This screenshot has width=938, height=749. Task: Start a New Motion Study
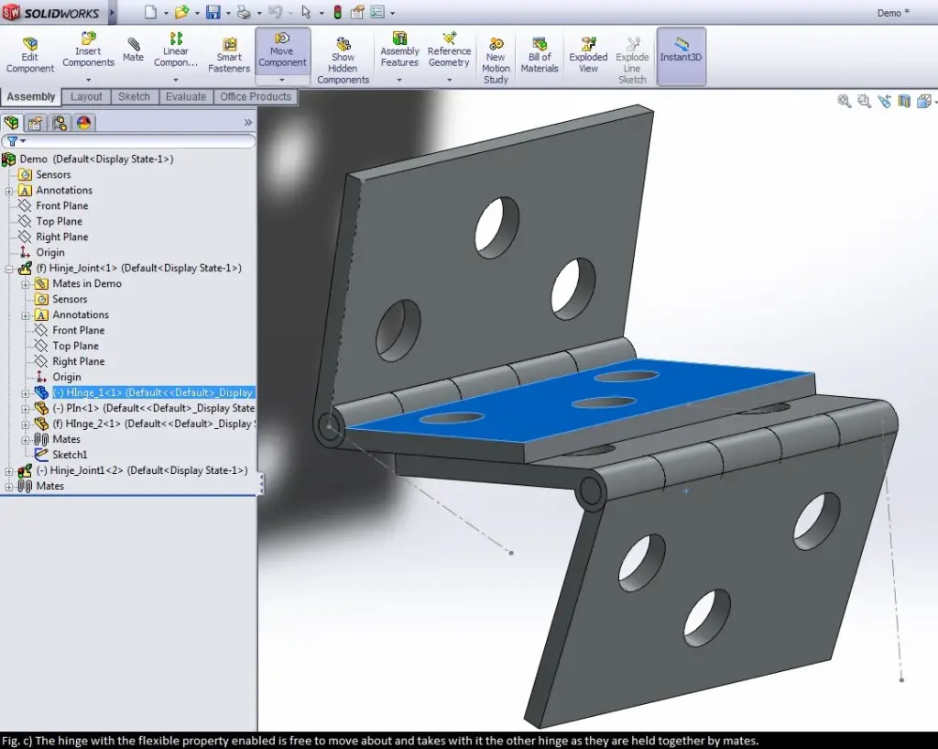click(x=496, y=55)
